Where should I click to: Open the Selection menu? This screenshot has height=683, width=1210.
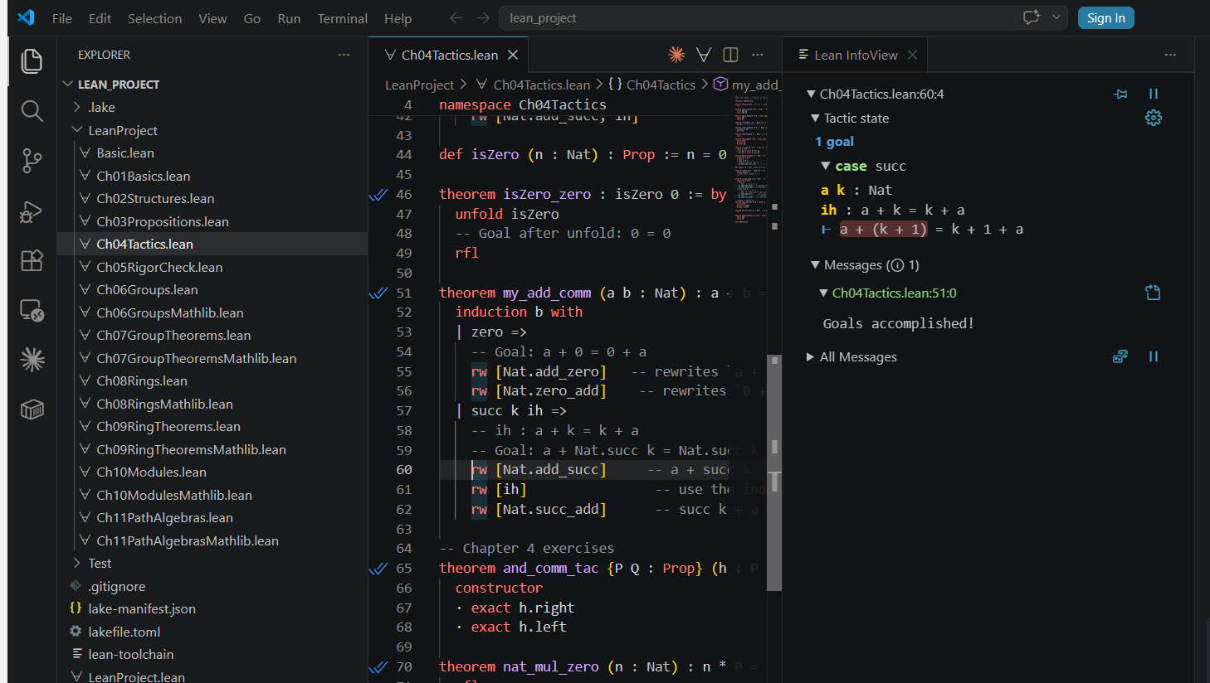pyautogui.click(x=155, y=18)
